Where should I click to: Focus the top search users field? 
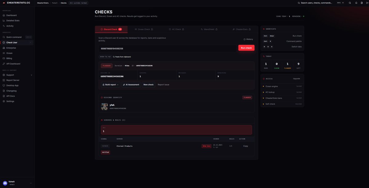tap(316, 3)
